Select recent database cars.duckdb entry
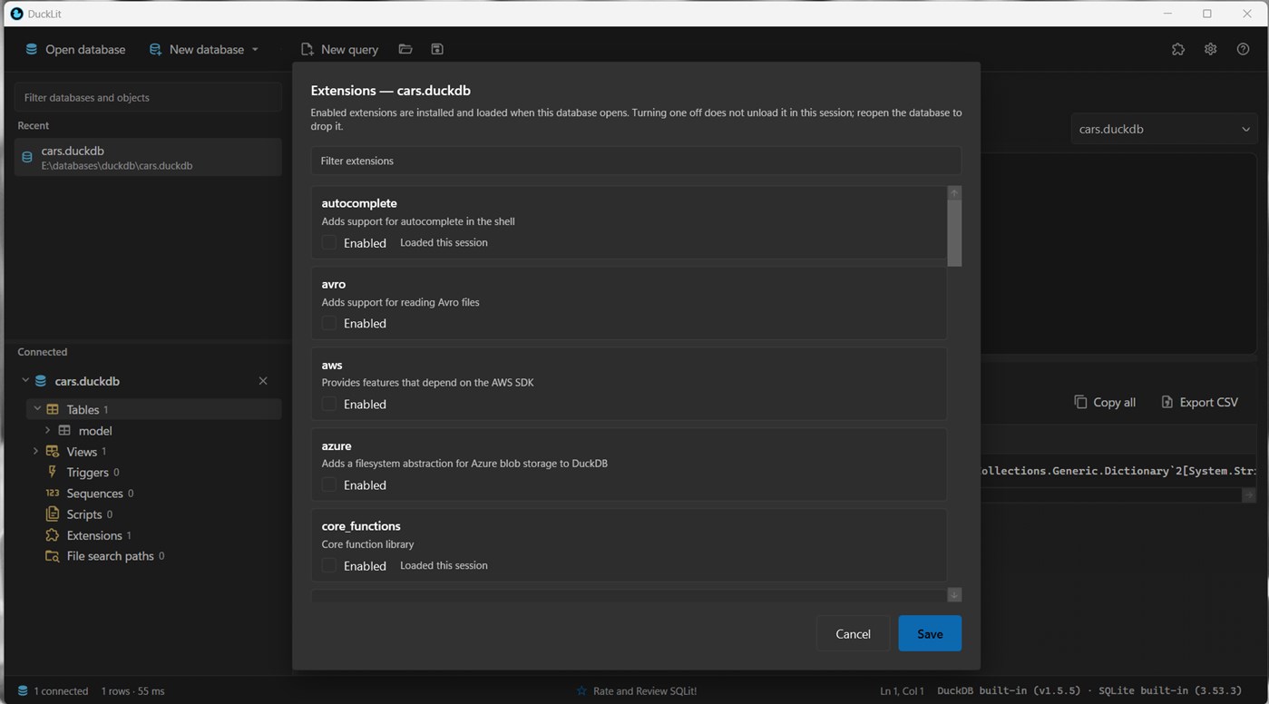The image size is (1269, 704). (148, 158)
